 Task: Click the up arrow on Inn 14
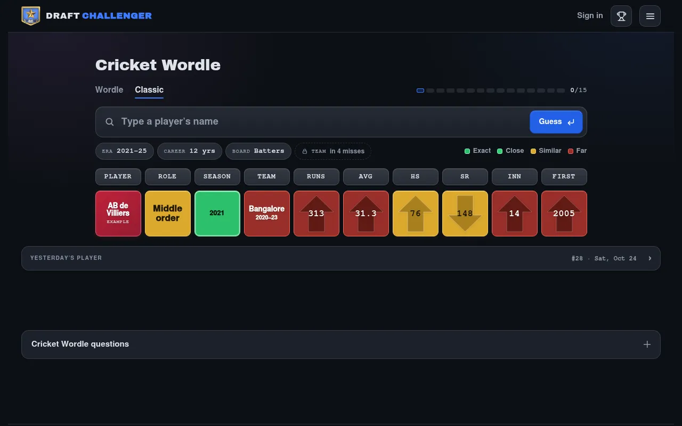[x=515, y=214]
